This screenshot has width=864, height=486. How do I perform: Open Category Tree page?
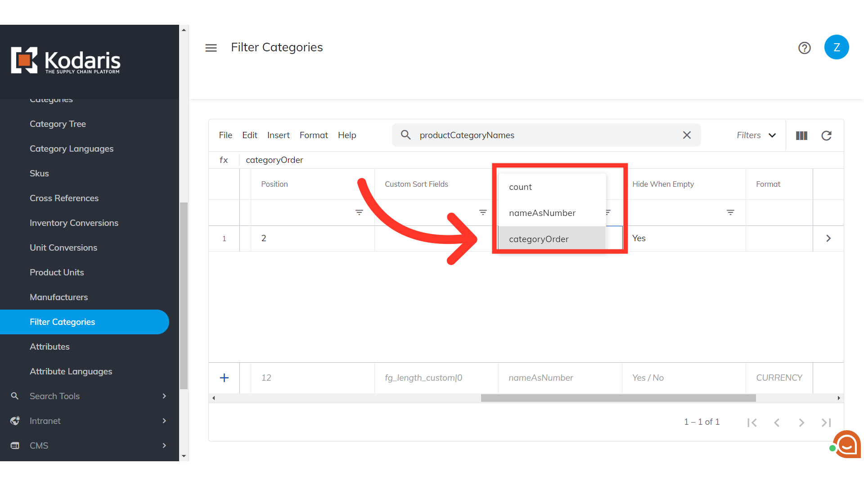pos(58,124)
